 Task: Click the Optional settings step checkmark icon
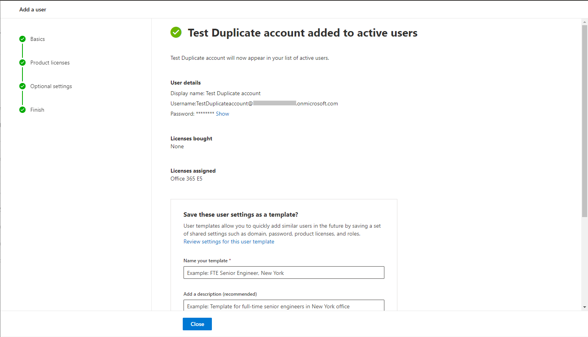click(22, 86)
